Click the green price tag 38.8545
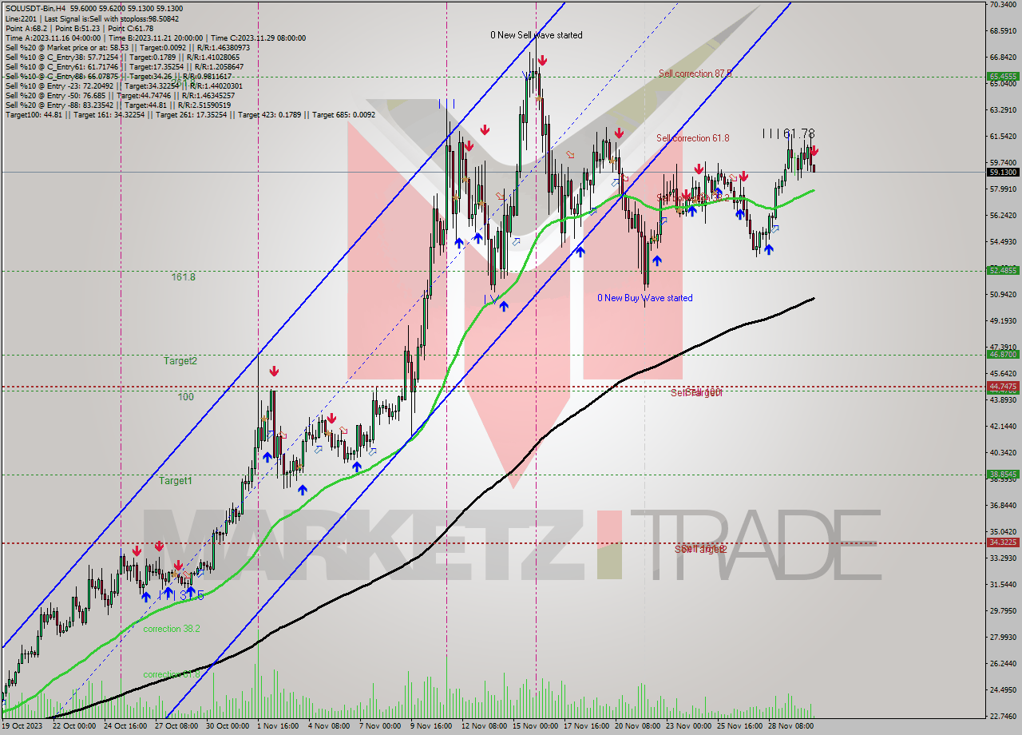Viewport: 1022px width, 735px height. [x=1003, y=474]
